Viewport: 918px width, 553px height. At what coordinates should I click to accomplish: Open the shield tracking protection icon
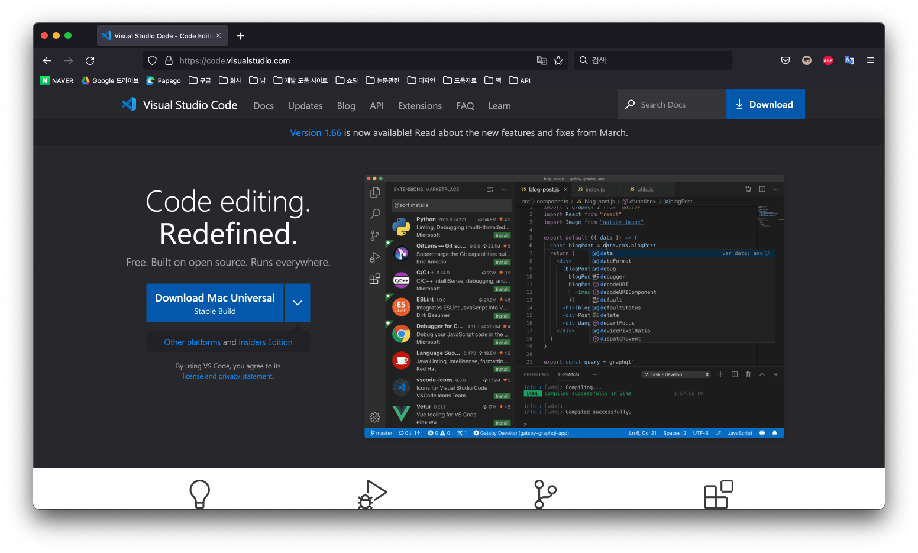coord(152,60)
